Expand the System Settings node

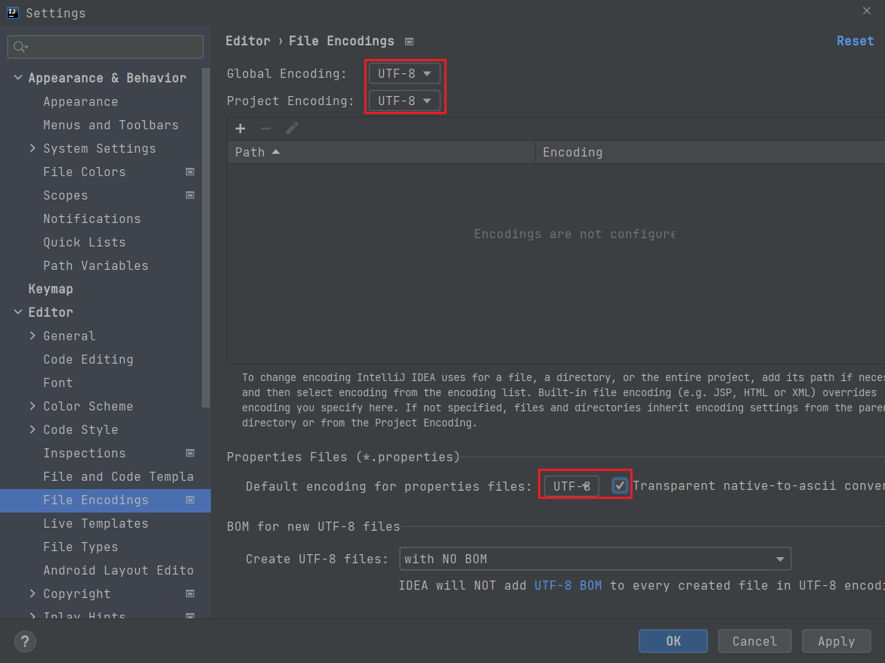32,148
